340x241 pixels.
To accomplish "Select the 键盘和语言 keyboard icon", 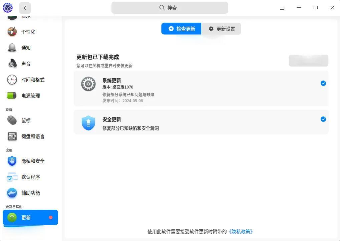I will click(12, 136).
